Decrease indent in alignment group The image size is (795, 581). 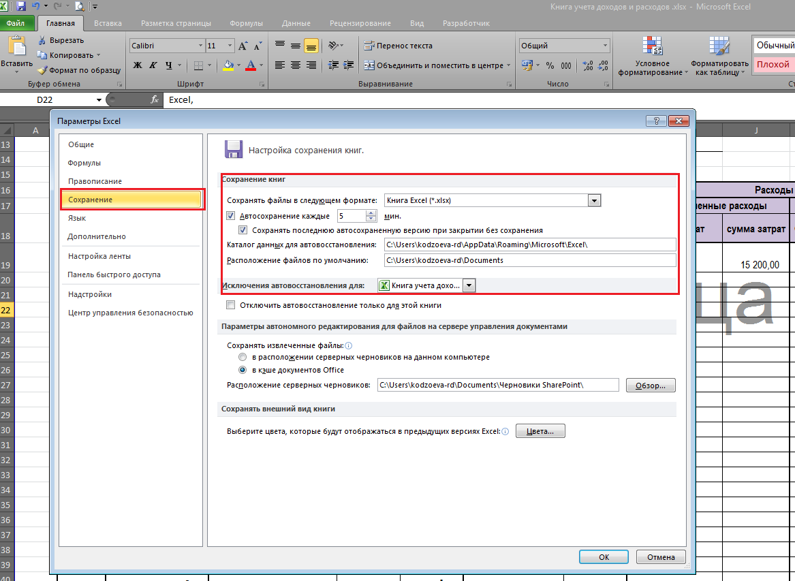[x=333, y=65]
